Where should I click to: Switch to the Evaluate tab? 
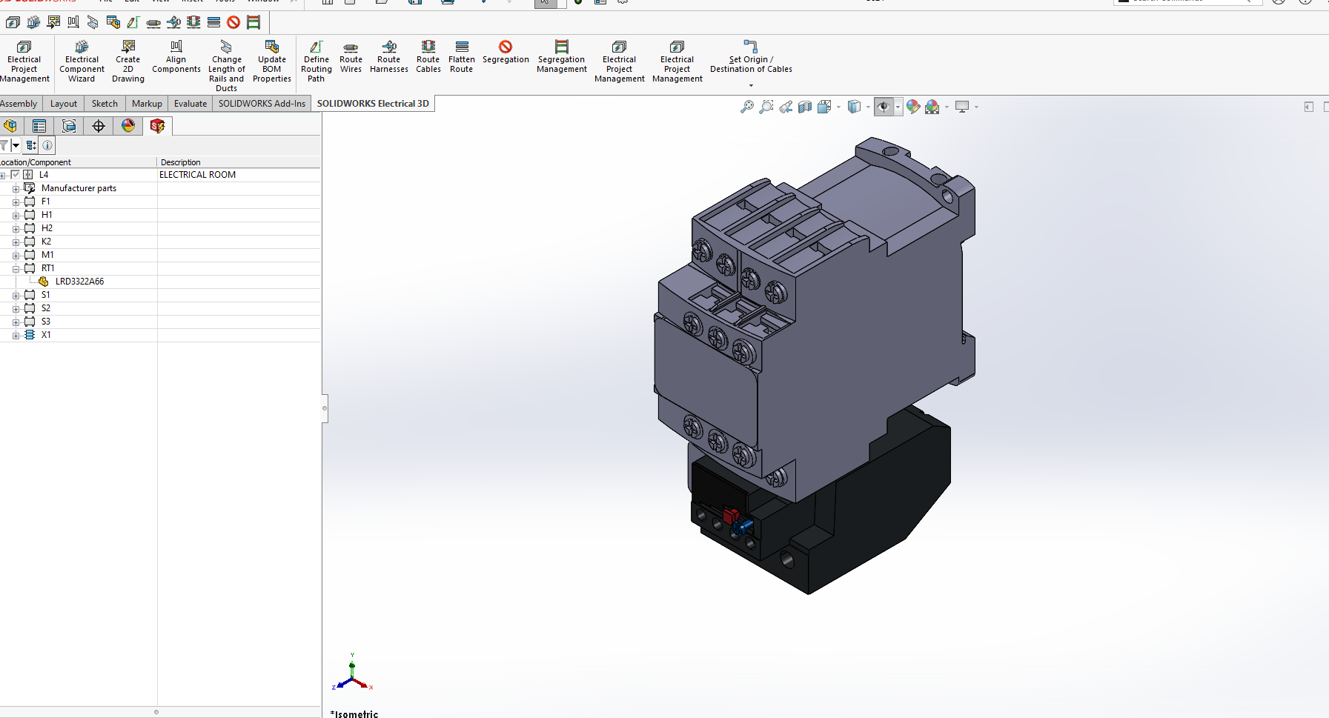pos(190,104)
